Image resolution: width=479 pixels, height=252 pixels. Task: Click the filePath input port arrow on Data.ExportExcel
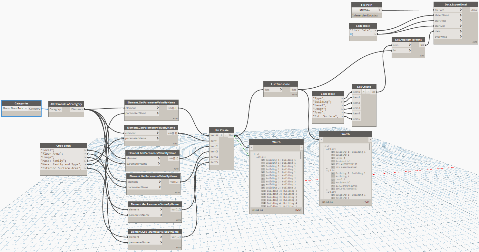click(461, 10)
